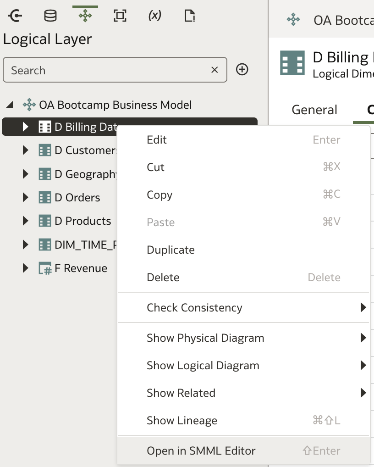Choose Show Lineage menu item

click(x=243, y=420)
